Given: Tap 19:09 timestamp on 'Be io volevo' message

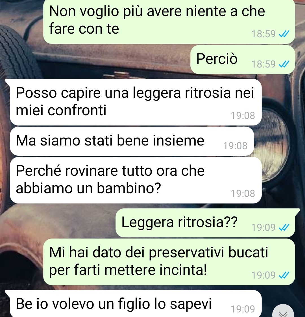Looking at the screenshot, I should tap(243, 309).
